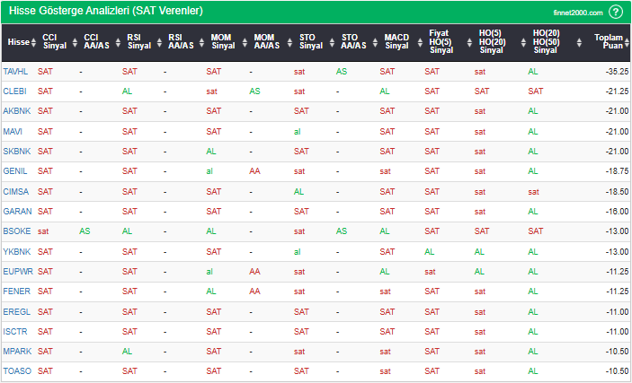
Task: Open the TAVHL stock link
Action: point(15,71)
